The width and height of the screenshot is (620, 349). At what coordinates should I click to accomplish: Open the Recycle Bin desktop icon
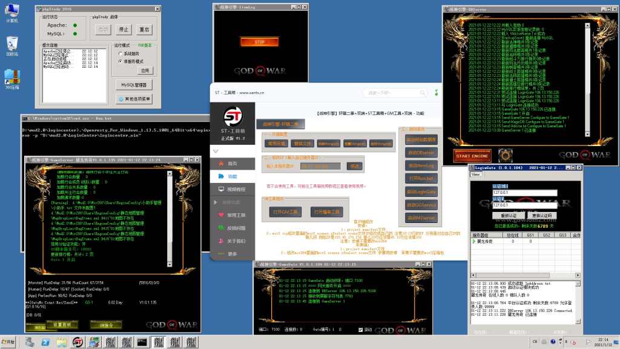click(x=12, y=44)
